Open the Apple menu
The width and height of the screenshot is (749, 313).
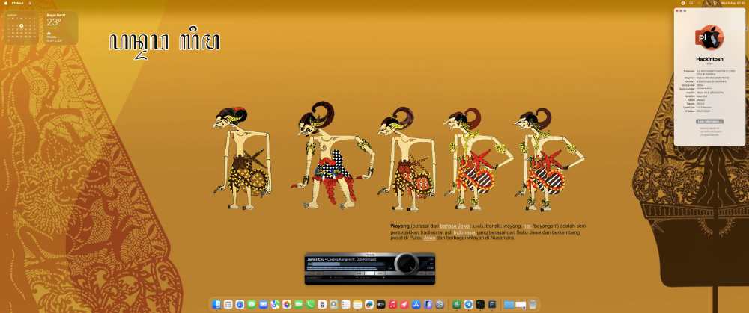click(x=6, y=3)
